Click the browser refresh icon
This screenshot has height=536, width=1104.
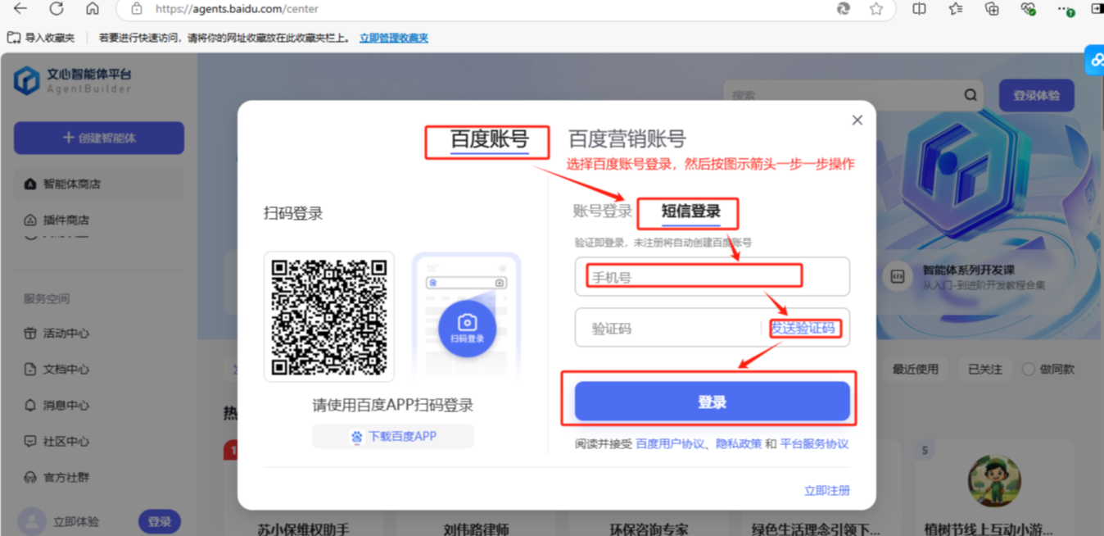coord(57,9)
